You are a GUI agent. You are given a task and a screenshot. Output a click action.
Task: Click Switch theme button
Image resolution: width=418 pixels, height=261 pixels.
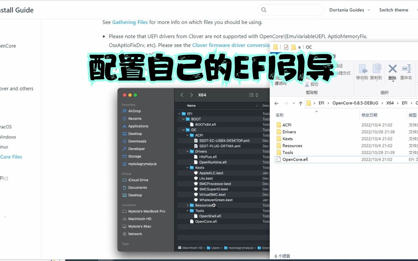[394, 10]
